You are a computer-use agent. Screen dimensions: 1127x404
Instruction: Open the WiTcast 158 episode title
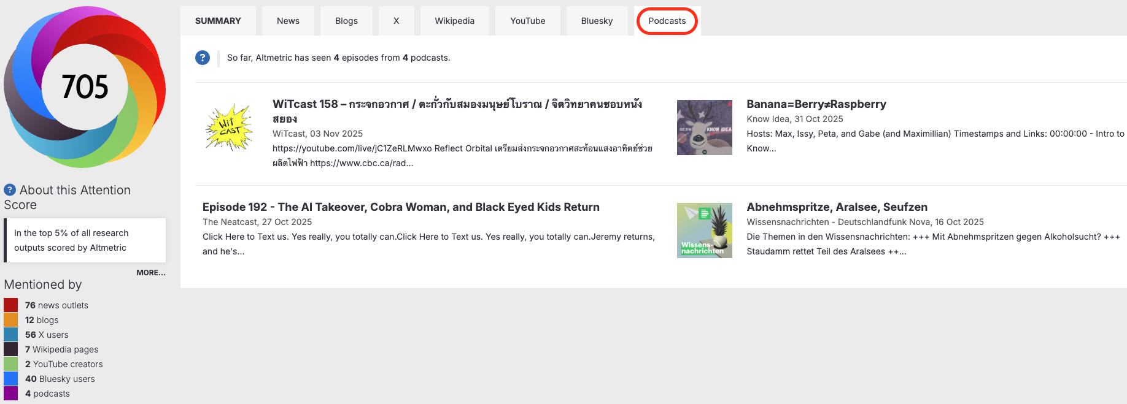click(x=457, y=104)
